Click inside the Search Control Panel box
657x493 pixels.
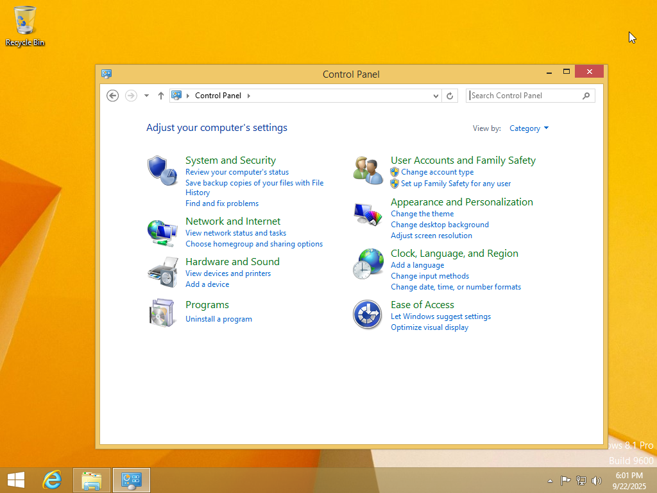(524, 96)
